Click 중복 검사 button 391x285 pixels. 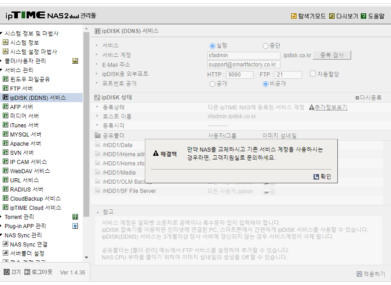click(x=332, y=55)
